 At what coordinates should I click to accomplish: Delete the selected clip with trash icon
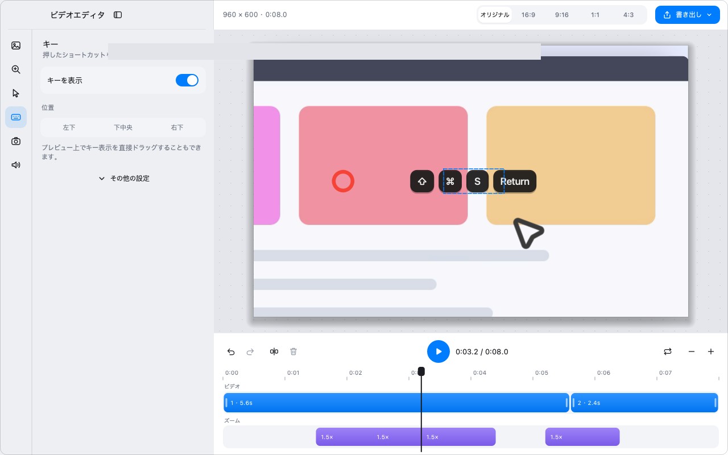pyautogui.click(x=293, y=351)
